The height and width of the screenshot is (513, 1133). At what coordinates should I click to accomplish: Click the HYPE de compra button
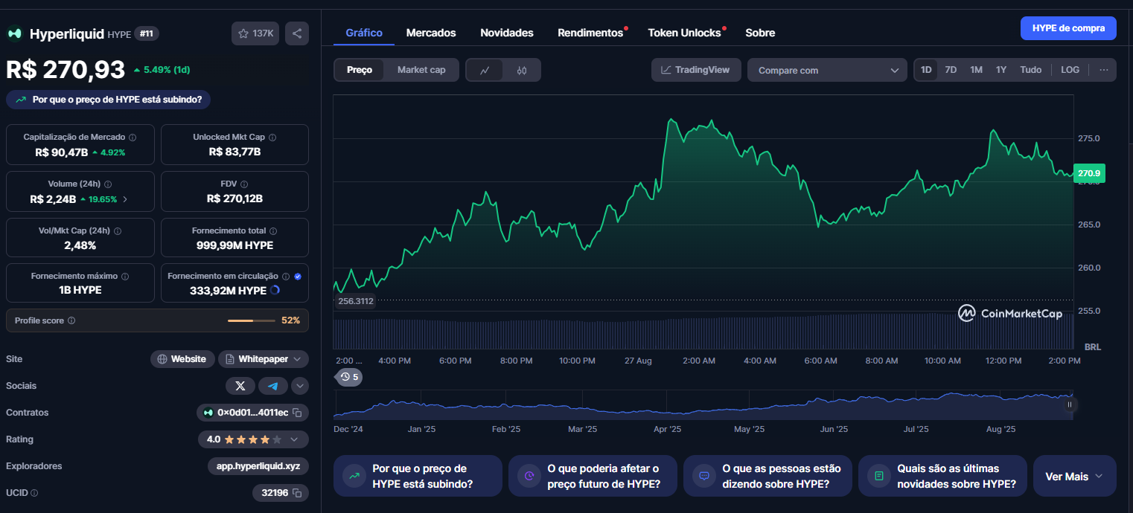click(1068, 28)
